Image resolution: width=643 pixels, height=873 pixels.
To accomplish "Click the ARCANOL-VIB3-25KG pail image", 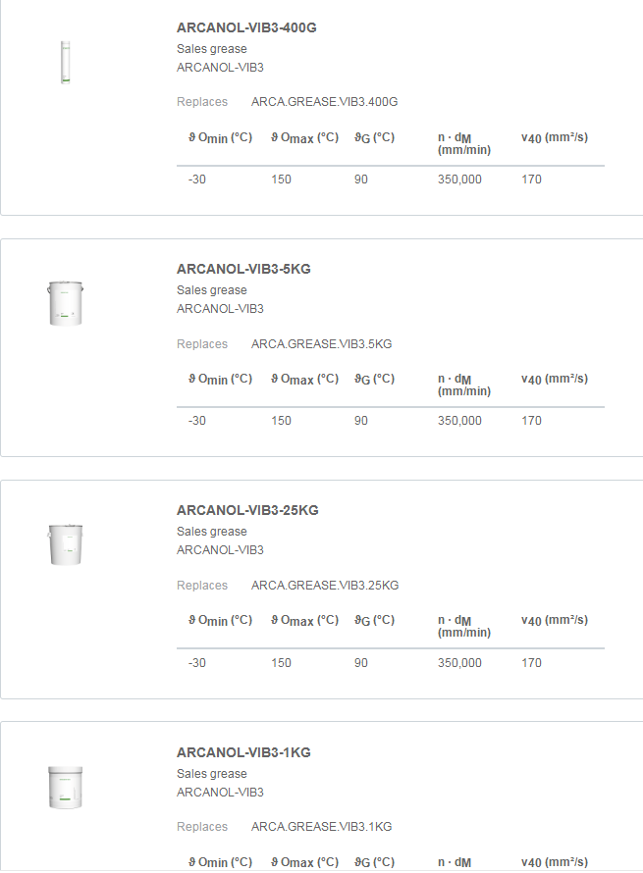I will tap(65, 544).
